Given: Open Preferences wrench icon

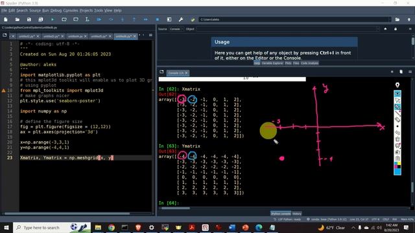Looking at the screenshot, I should [x=181, y=19].
